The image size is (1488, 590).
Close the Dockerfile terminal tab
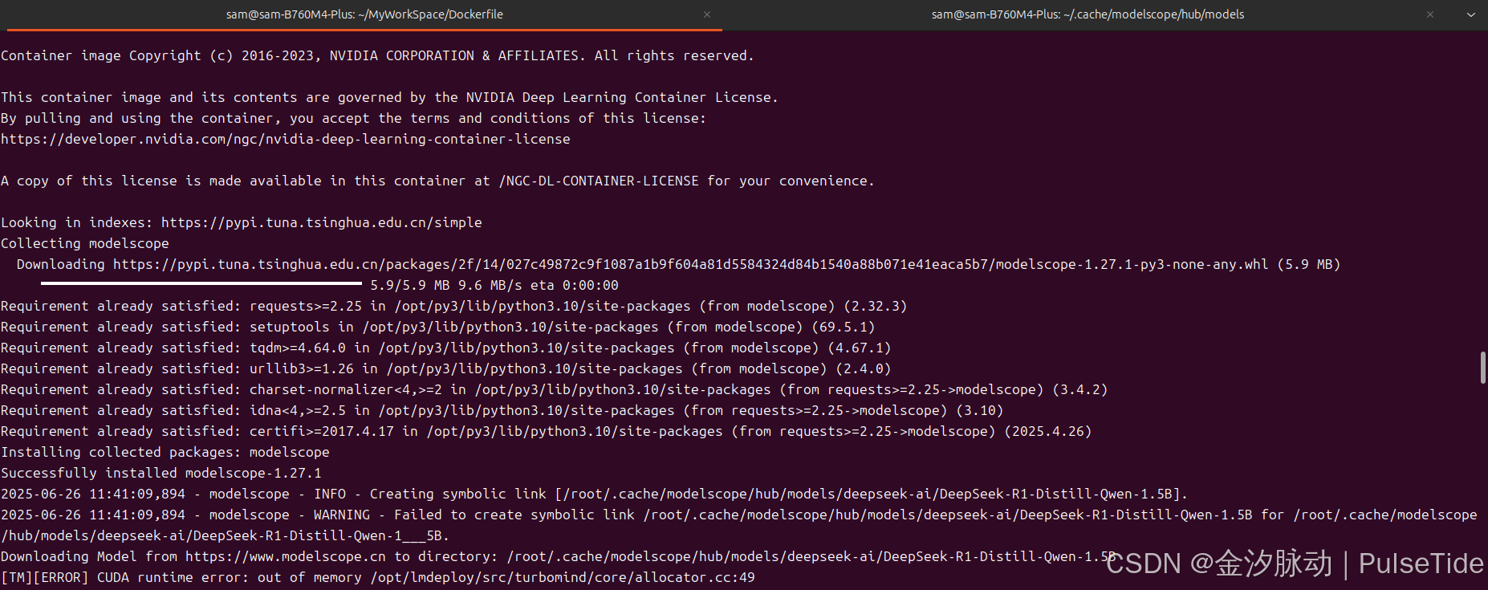[707, 14]
